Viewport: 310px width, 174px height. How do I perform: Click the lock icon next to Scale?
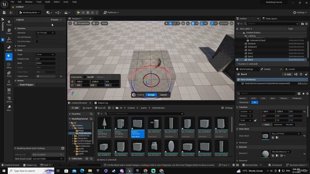coord(255,120)
